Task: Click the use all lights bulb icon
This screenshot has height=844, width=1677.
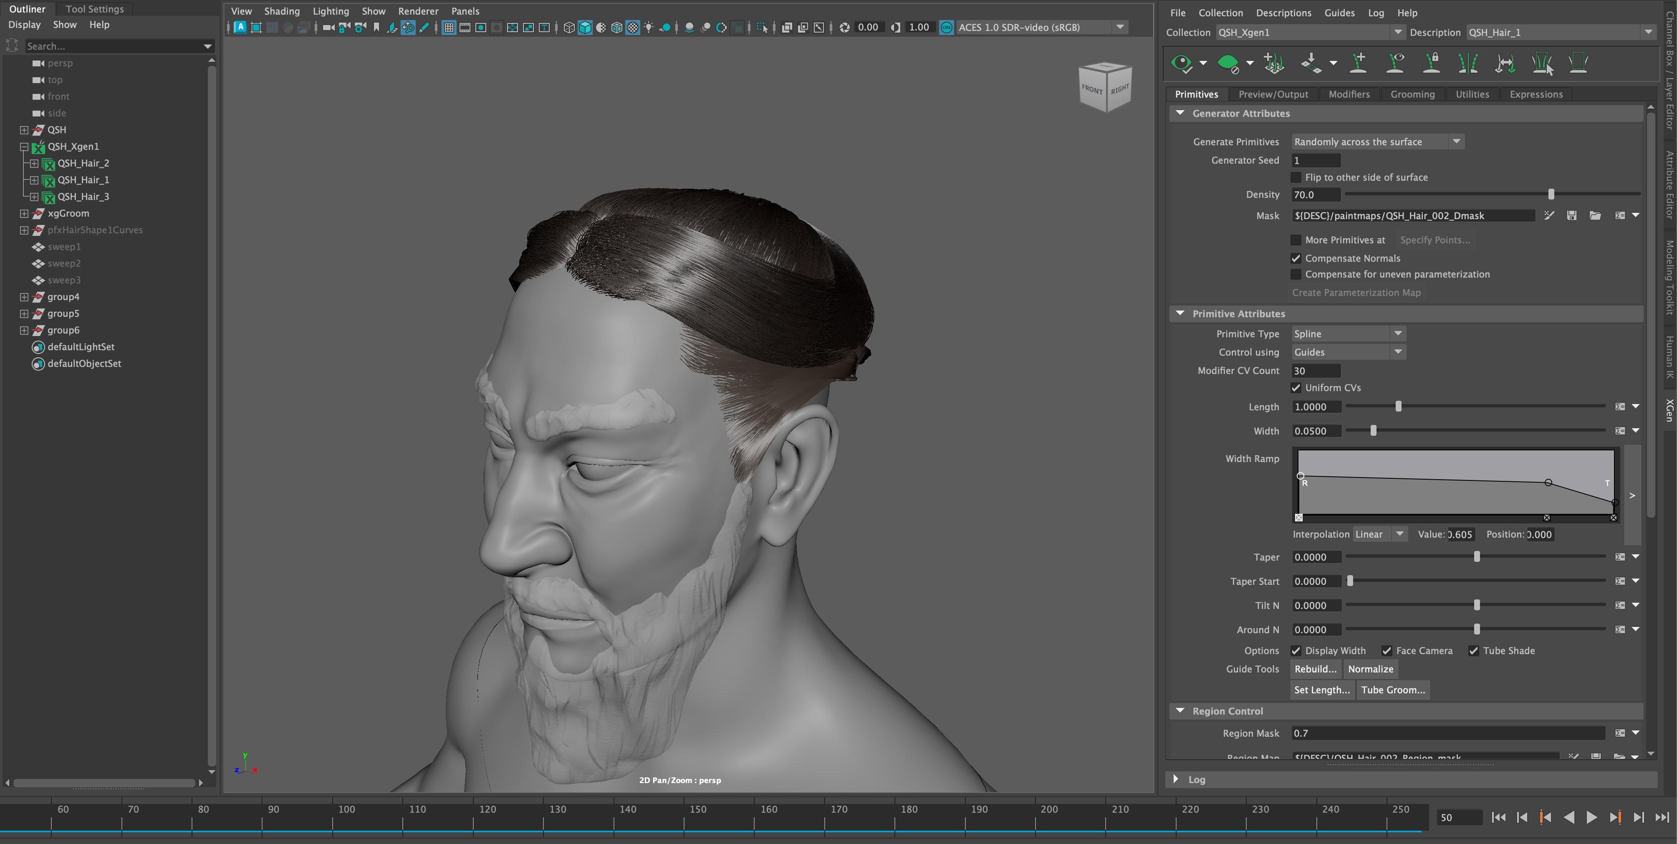Action: tap(649, 28)
